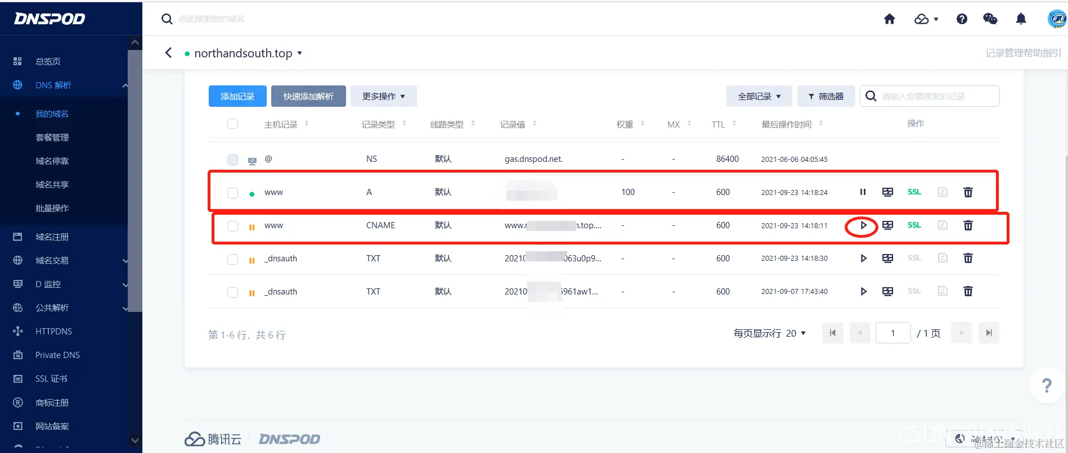The image size is (1068, 453).
Task: Delete the 2021-09-07 _dnsauth record
Action: (968, 292)
